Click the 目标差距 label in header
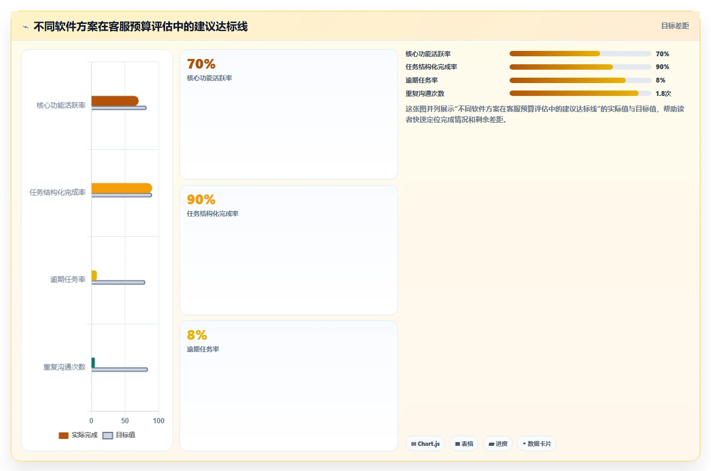The height and width of the screenshot is (471, 711). coord(675,26)
